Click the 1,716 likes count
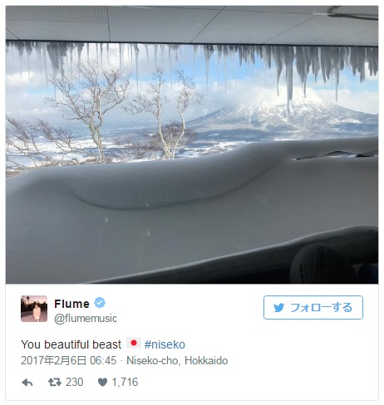This screenshot has width=384, height=405. point(125,382)
